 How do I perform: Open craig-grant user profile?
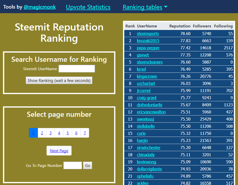(147, 98)
